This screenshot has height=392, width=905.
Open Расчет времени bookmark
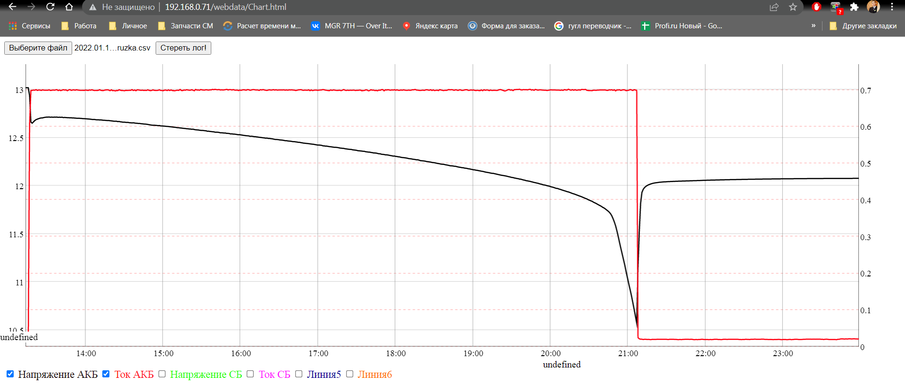pyautogui.click(x=262, y=26)
